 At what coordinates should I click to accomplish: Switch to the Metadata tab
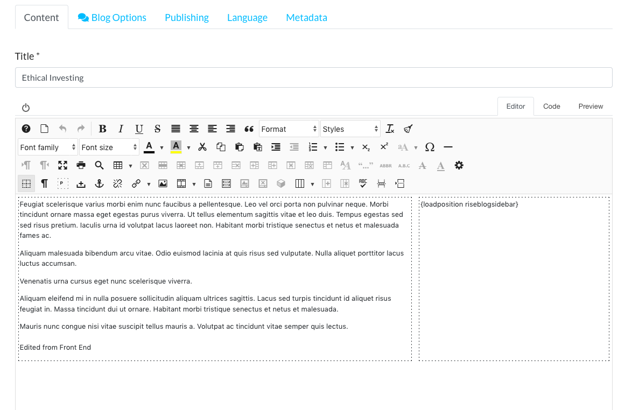[x=307, y=17]
